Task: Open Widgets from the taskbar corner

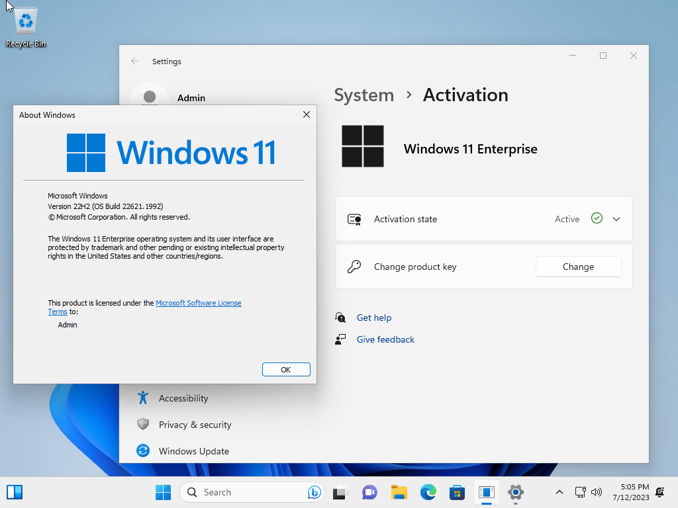Action: 15,492
